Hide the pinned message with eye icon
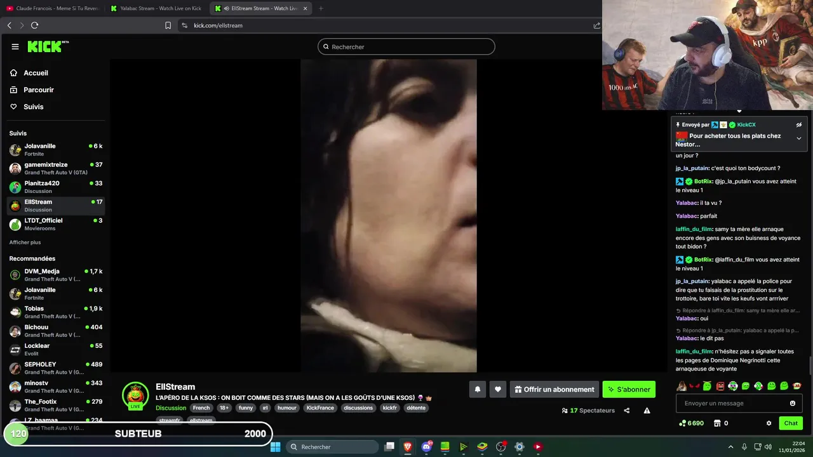Image resolution: width=813 pixels, height=457 pixels. tap(799, 125)
